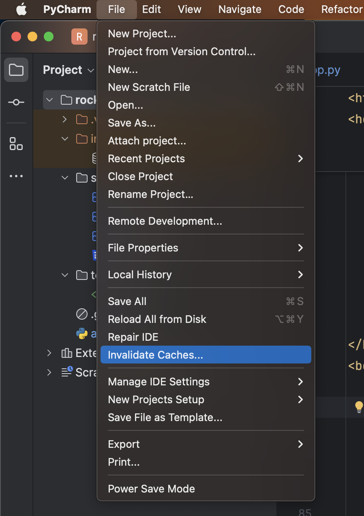The image size is (364, 516).
Task: Open the Edit menu
Action: 152,9
